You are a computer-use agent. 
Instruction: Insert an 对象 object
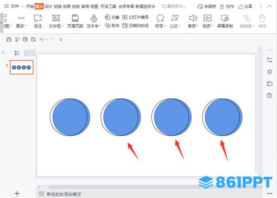112,18
